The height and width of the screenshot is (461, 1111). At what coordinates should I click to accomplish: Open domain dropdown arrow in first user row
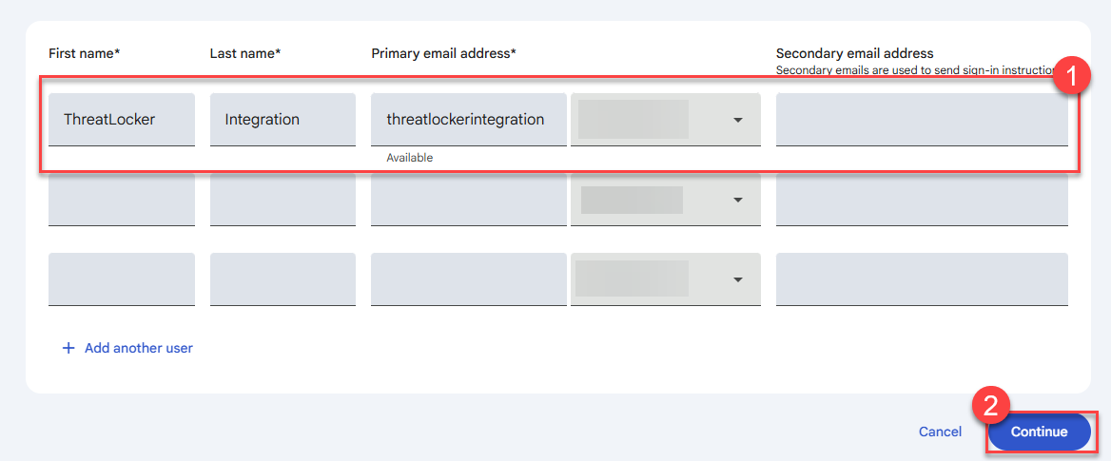737,120
